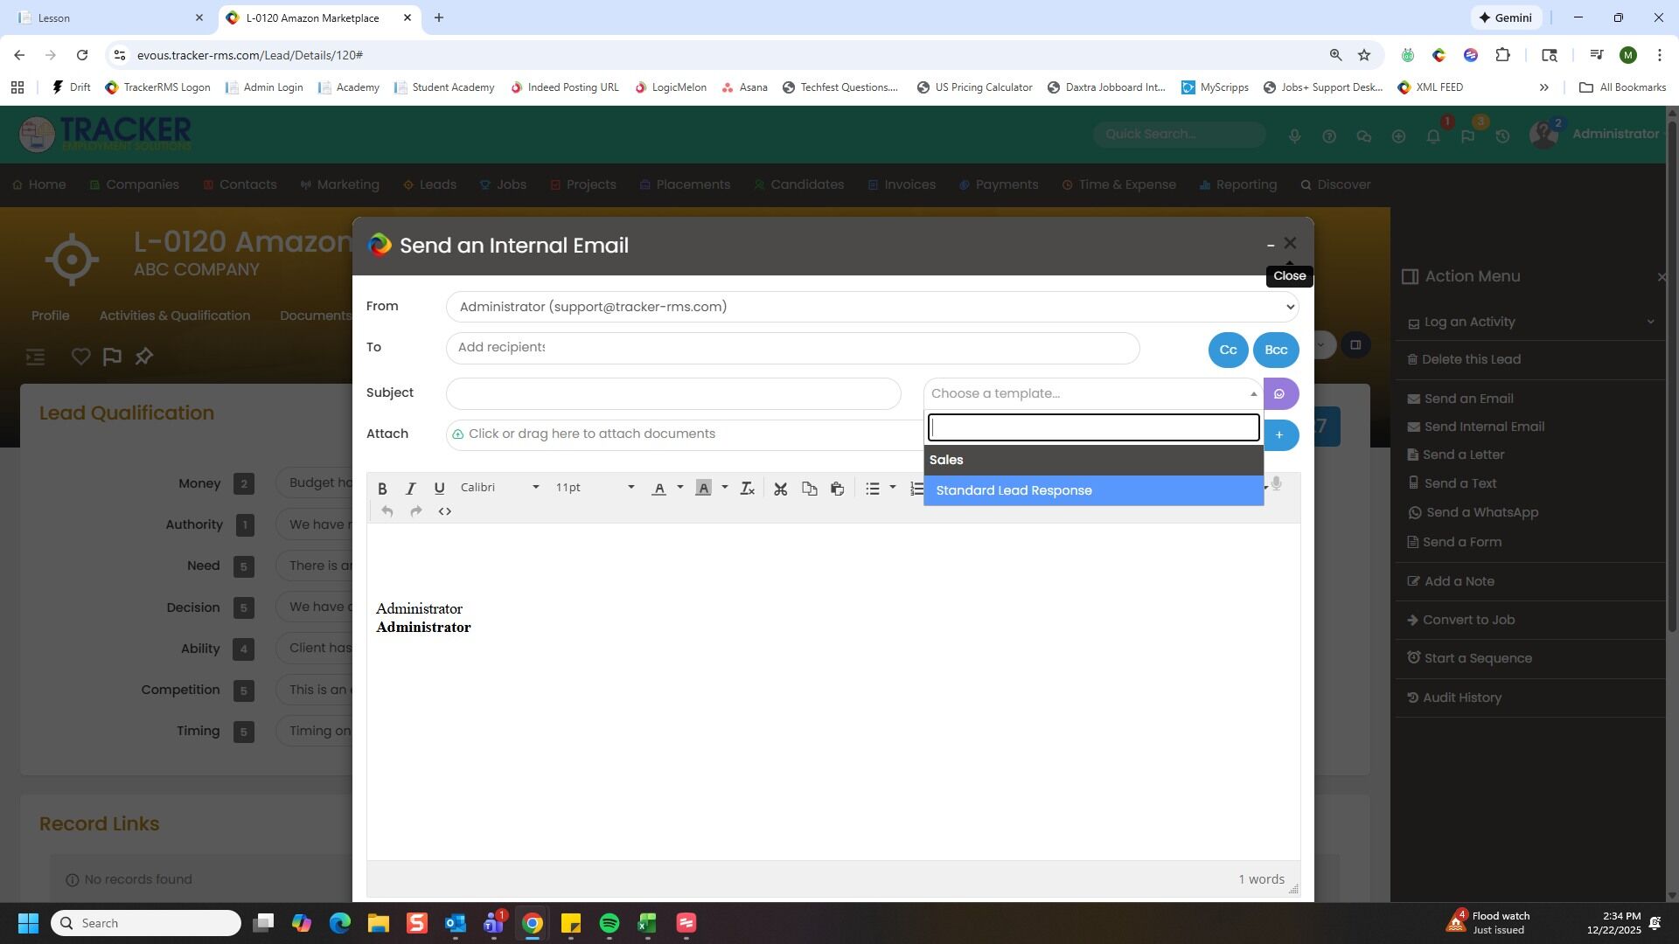Click the blue plus button beside Attach

(x=1279, y=435)
